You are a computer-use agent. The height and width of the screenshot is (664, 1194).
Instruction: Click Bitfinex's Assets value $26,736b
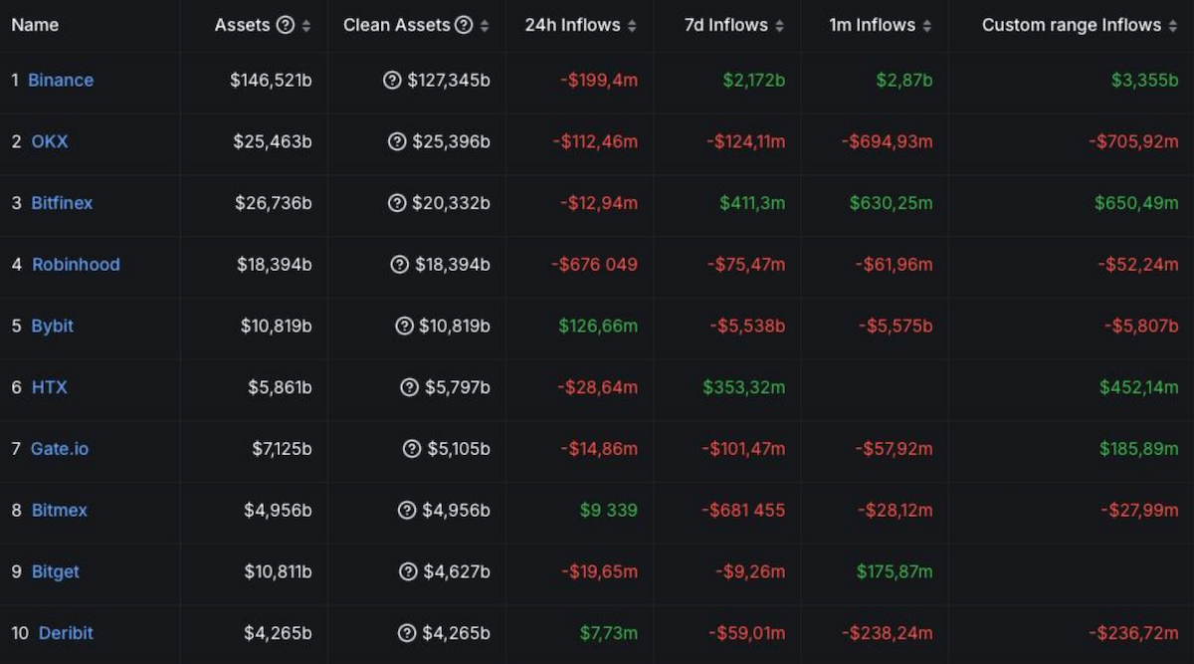pos(274,203)
